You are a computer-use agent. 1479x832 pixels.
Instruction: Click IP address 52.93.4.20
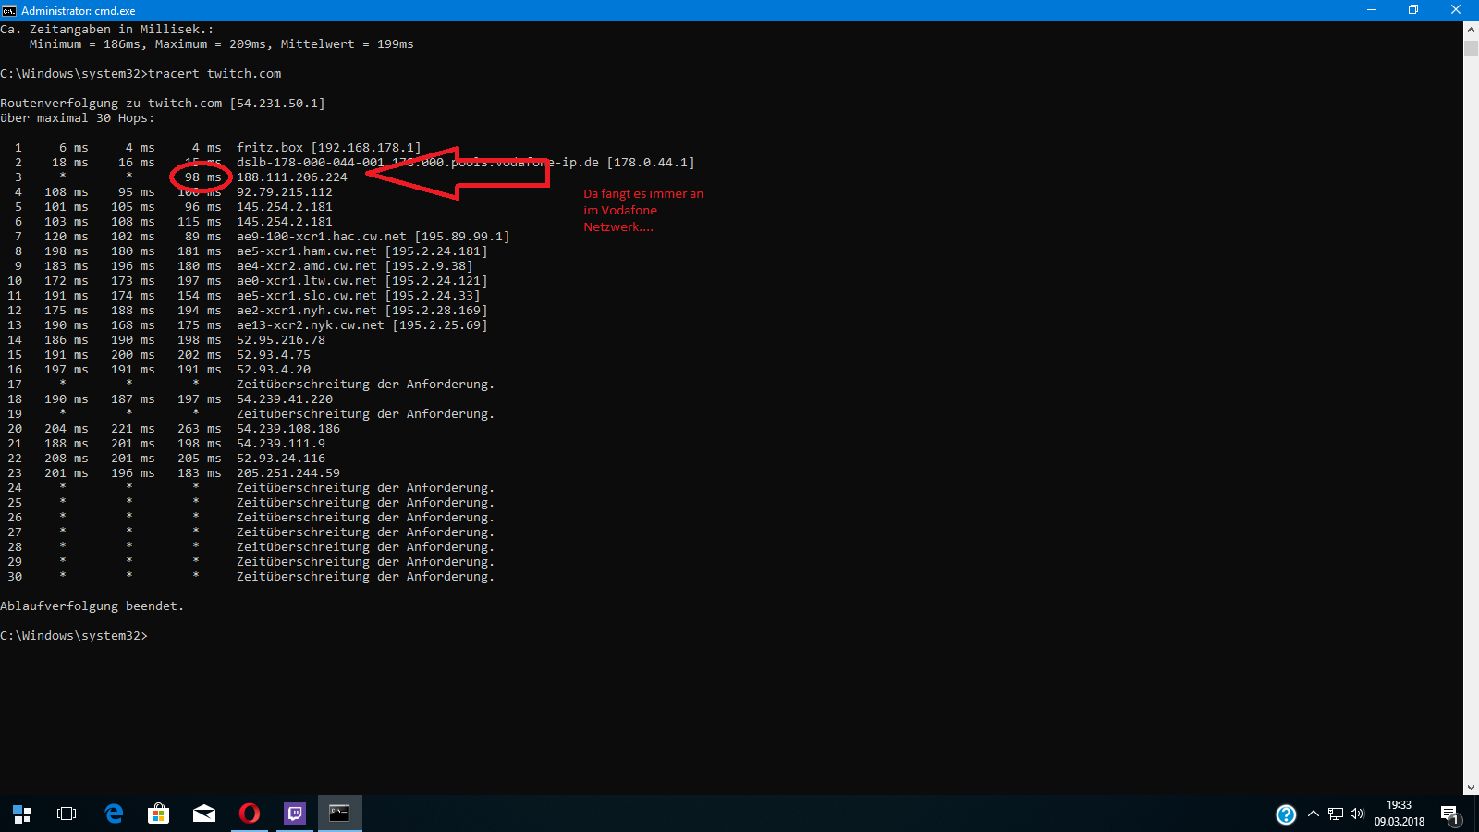tap(274, 370)
